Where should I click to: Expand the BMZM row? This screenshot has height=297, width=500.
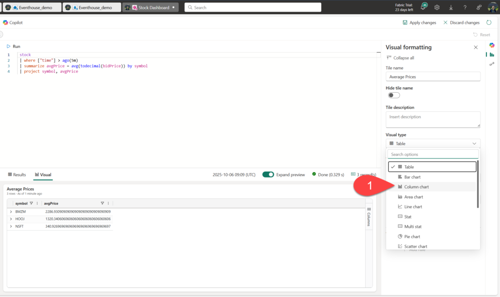coord(11,212)
